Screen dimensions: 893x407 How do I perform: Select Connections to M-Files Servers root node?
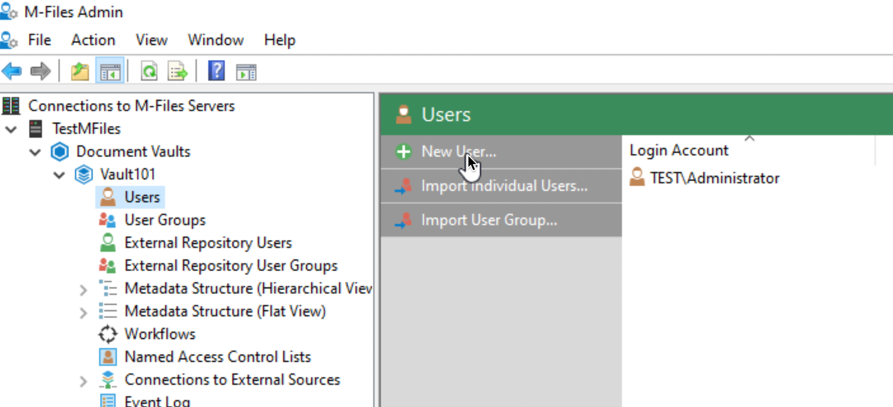(x=132, y=105)
